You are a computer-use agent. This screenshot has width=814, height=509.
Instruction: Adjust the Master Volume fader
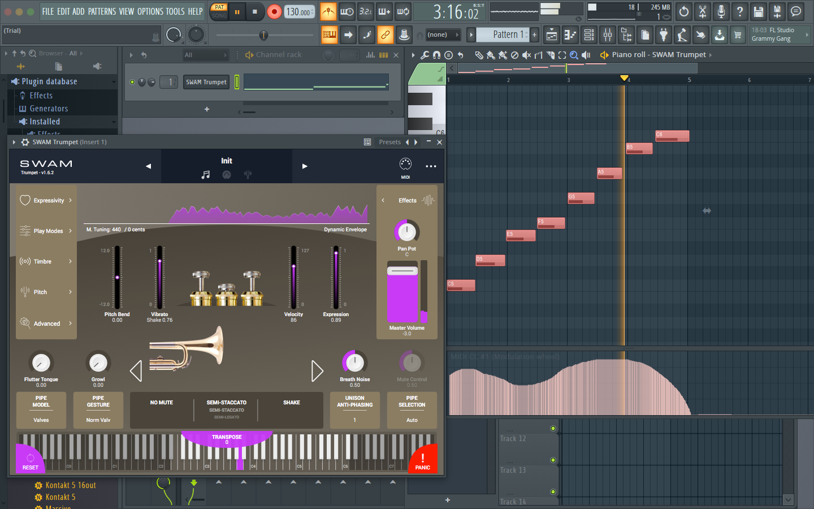(x=402, y=271)
